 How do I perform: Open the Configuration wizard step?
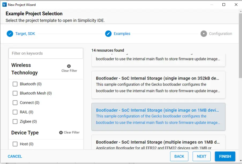click(220, 34)
